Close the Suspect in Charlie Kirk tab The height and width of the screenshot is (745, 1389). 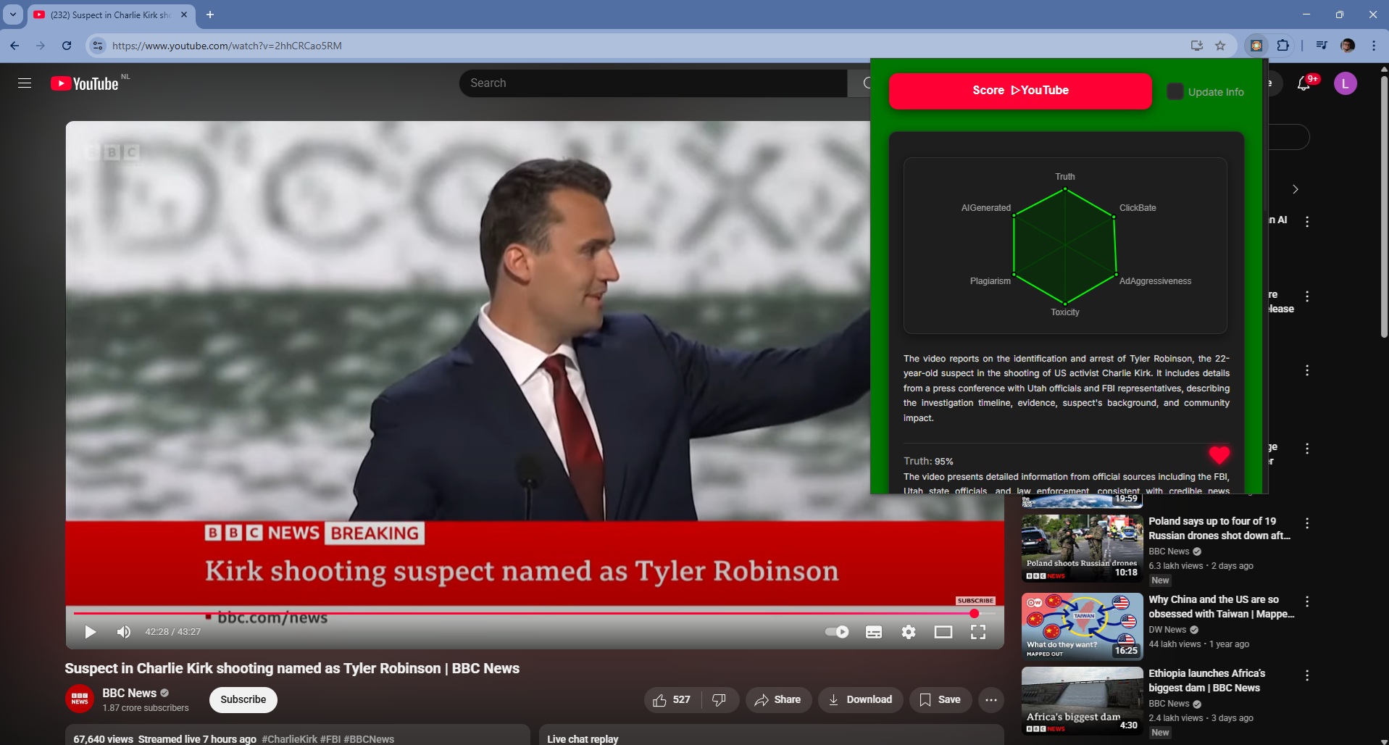[184, 14]
